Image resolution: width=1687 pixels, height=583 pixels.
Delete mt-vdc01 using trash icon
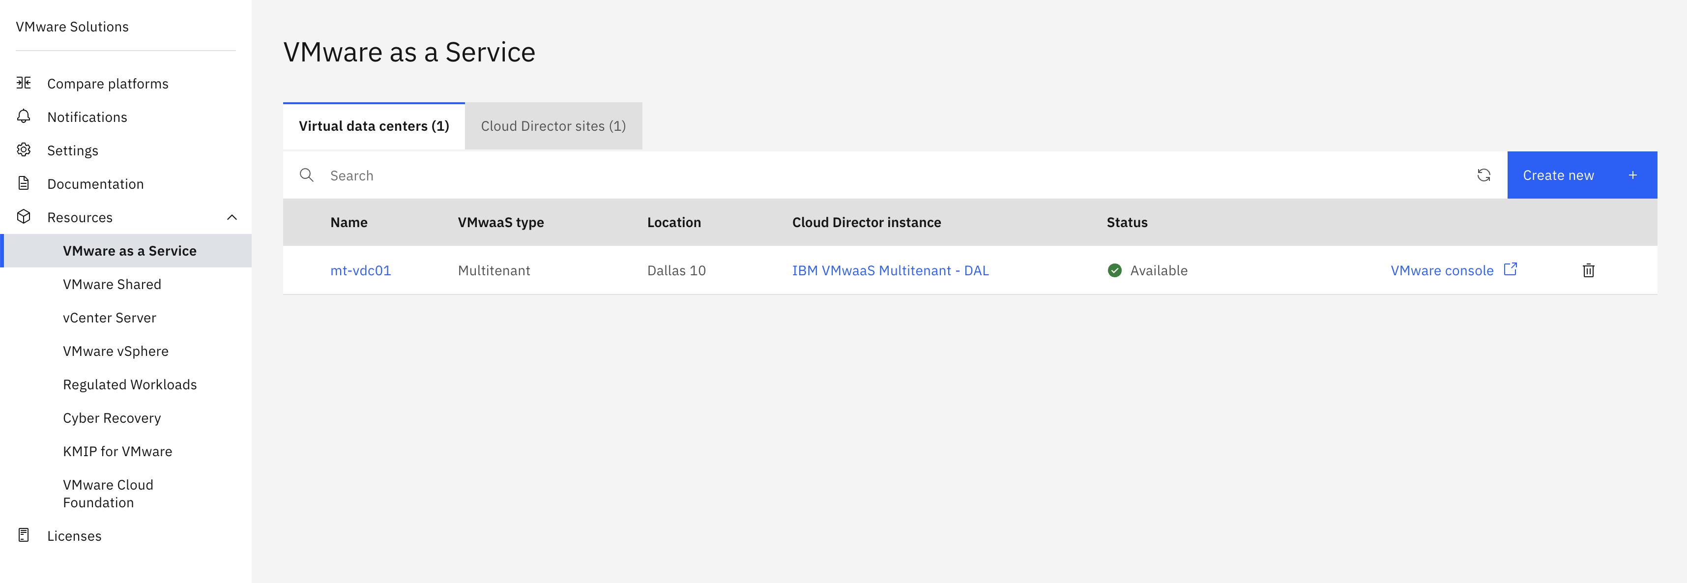pos(1588,270)
